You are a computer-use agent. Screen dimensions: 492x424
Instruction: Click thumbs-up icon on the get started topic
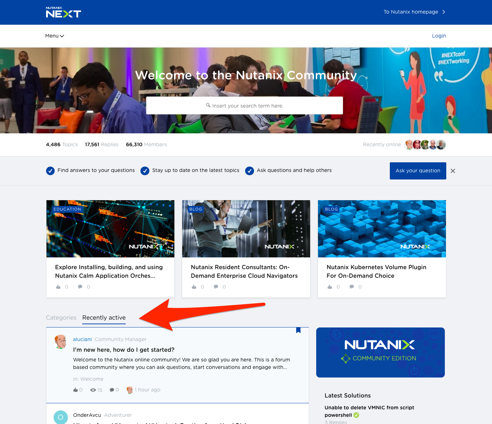75,390
